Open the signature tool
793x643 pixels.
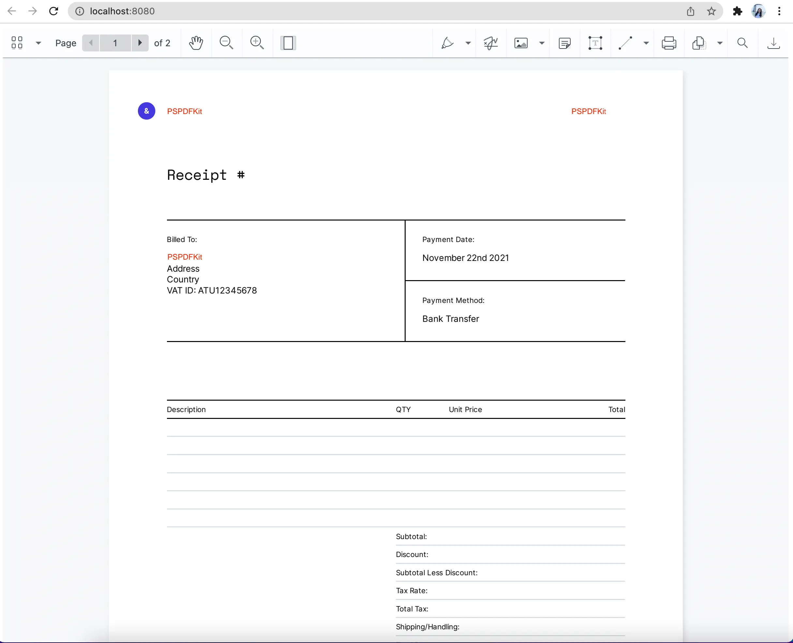tap(490, 43)
